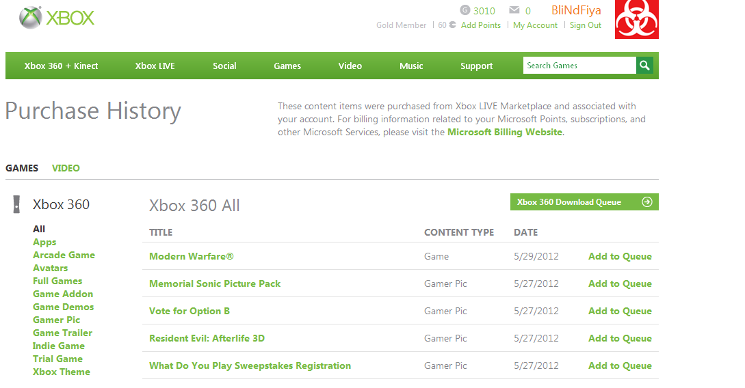
Task: Click the search magnifier button
Action: tap(644, 66)
